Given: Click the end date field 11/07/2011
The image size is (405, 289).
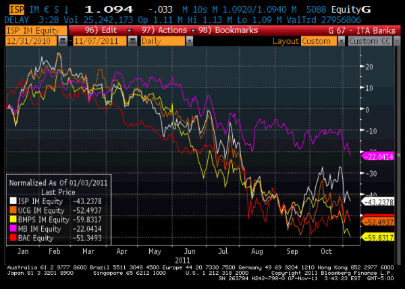Looking at the screenshot, I should pos(100,41).
